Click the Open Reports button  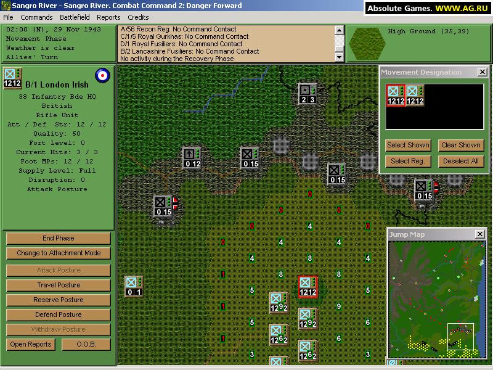coord(30,344)
